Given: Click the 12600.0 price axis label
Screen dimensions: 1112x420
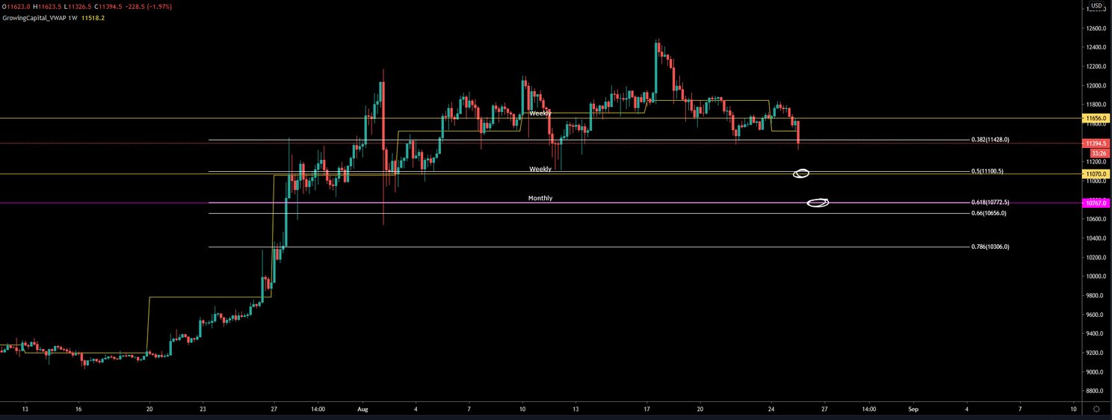Looking at the screenshot, I should pos(1096,29).
